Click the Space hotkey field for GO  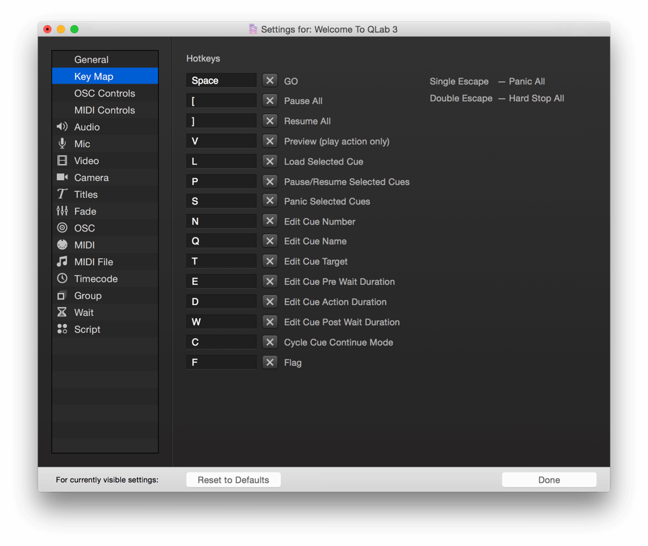pos(221,80)
